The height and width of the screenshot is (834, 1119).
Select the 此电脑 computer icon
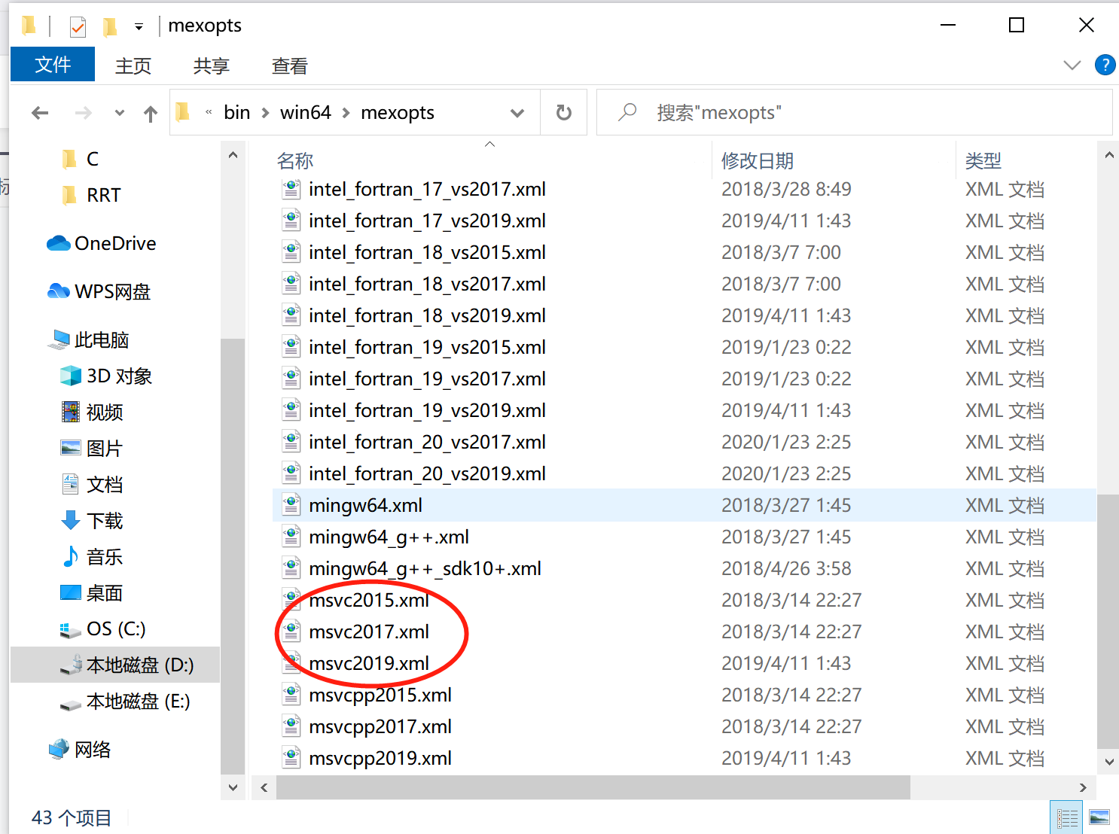[59, 339]
